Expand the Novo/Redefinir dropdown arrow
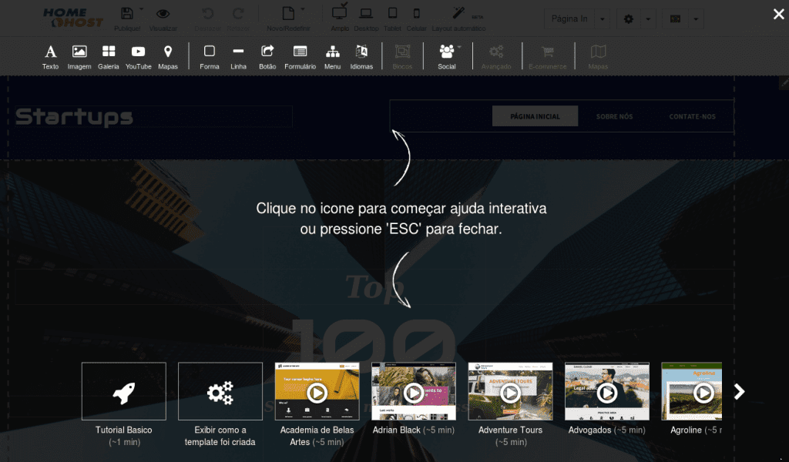This screenshot has width=789, height=462. [x=302, y=9]
